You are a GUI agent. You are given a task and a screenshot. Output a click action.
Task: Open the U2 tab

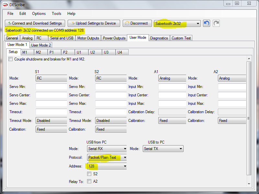click(x=95, y=52)
